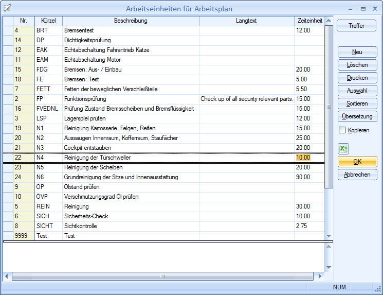Image resolution: width=383 pixels, height=295 pixels.
Task: Click the FVEDNL Kürzel cell
Action: (48, 109)
